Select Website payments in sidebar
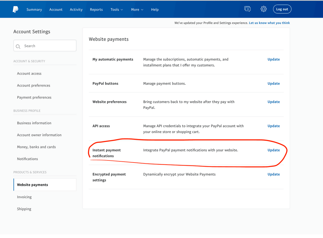323x238 pixels. pos(45,185)
